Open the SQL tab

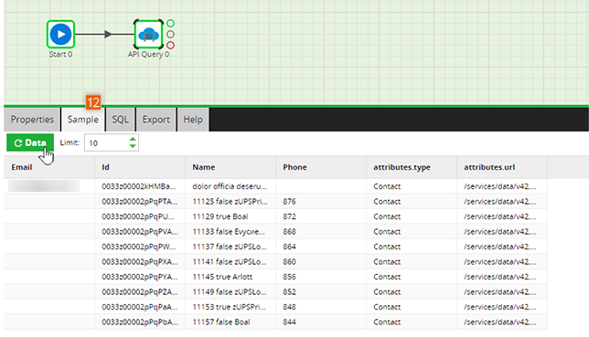pos(120,120)
